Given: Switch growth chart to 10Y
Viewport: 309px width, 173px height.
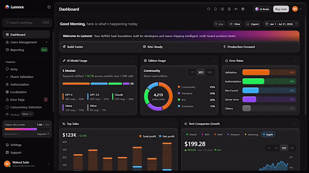Looking at the screenshot, I should (284, 148).
